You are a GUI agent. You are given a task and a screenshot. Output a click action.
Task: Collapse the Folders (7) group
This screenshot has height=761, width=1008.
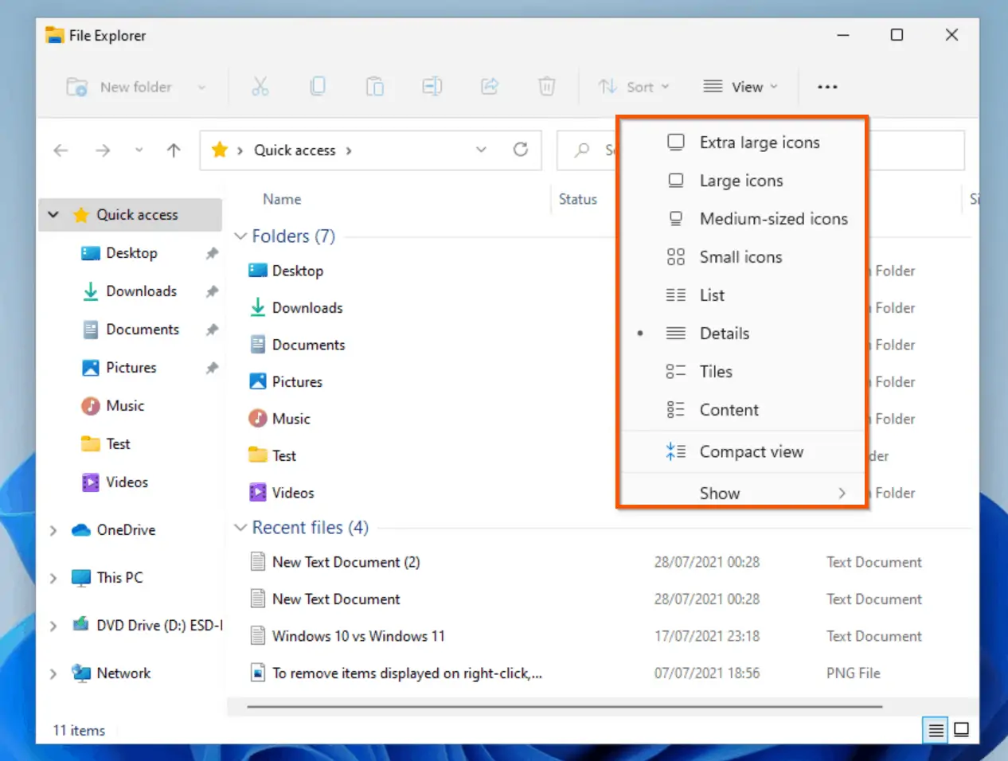point(240,236)
